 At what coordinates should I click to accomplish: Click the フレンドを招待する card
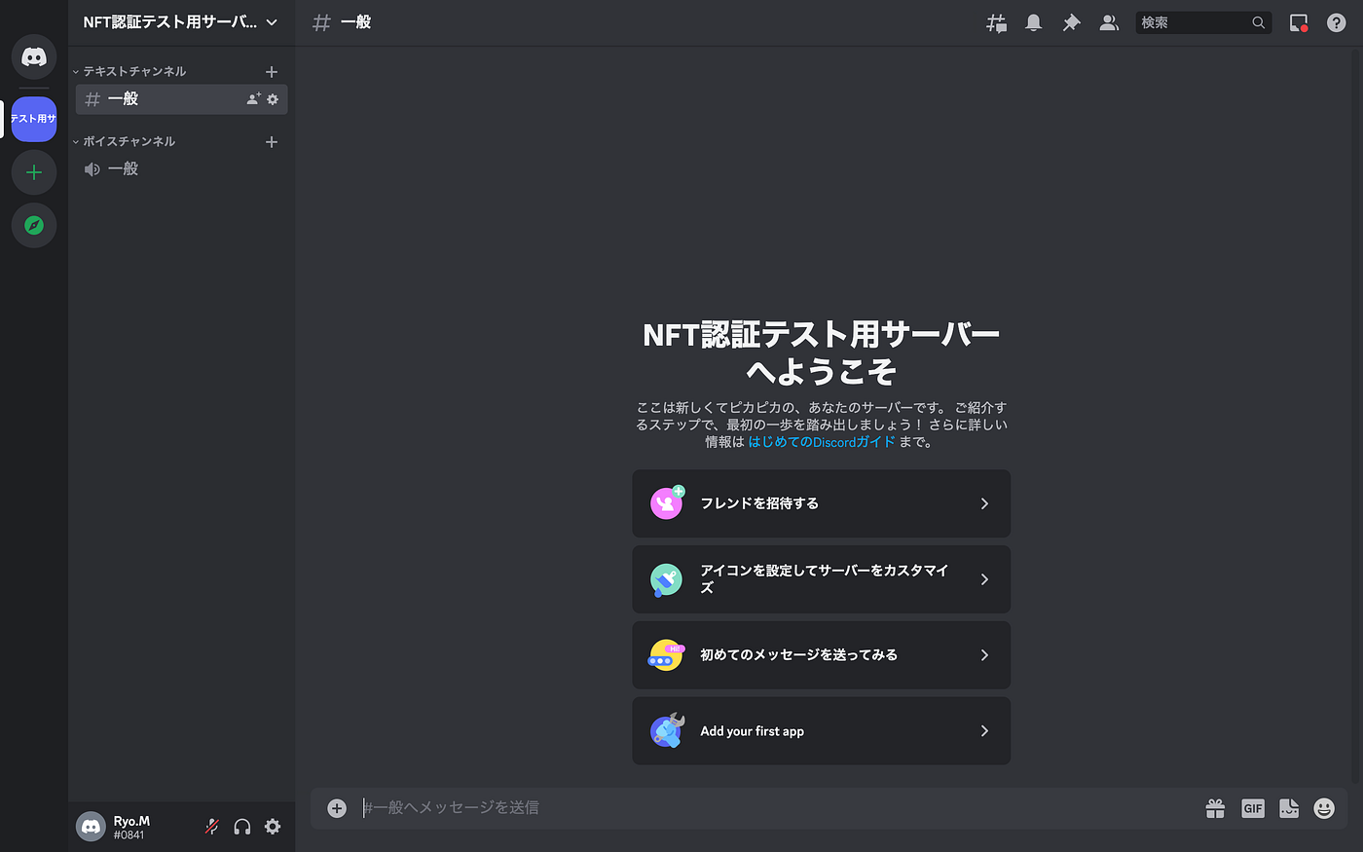(x=822, y=503)
